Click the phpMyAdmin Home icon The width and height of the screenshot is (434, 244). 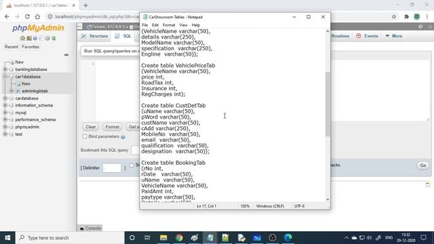point(22,38)
